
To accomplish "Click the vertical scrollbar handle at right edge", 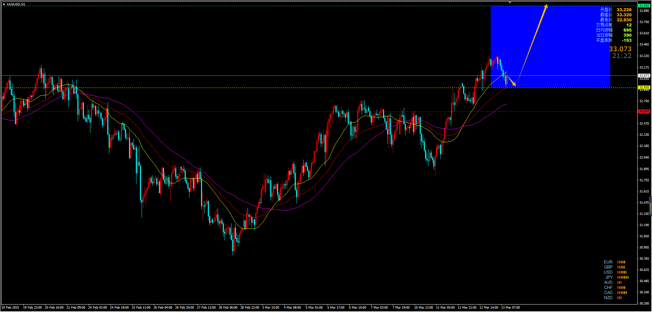I will point(651,206).
